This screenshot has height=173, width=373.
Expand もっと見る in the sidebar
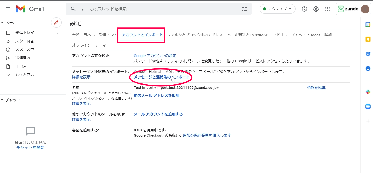[24, 75]
